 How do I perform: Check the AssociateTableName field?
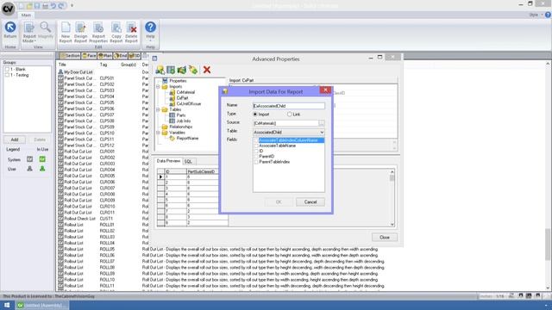pos(256,146)
